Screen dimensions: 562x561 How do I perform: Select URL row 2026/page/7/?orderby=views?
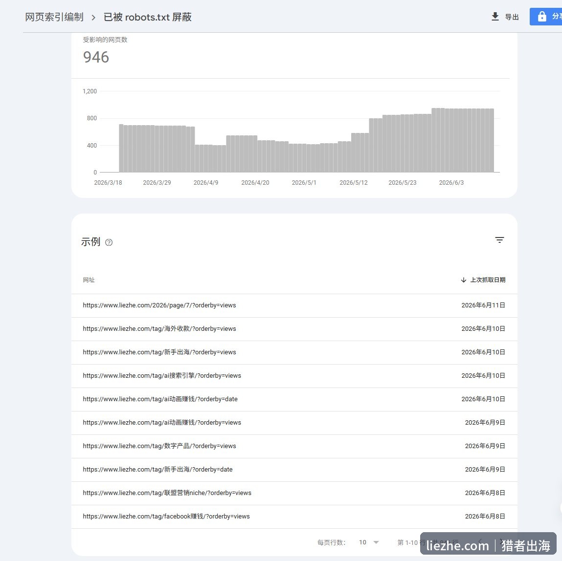[x=294, y=305]
